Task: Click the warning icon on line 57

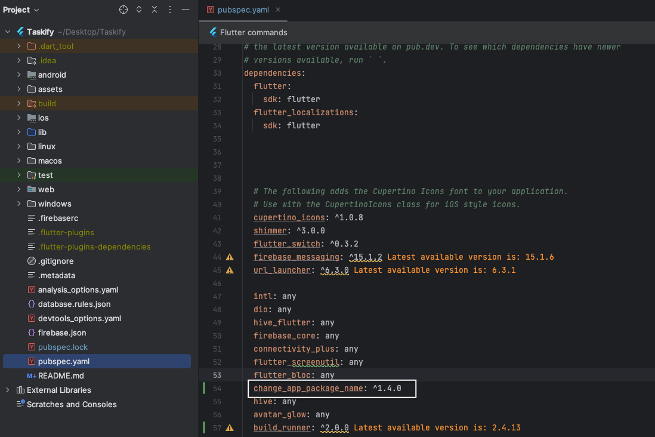Action: click(230, 428)
